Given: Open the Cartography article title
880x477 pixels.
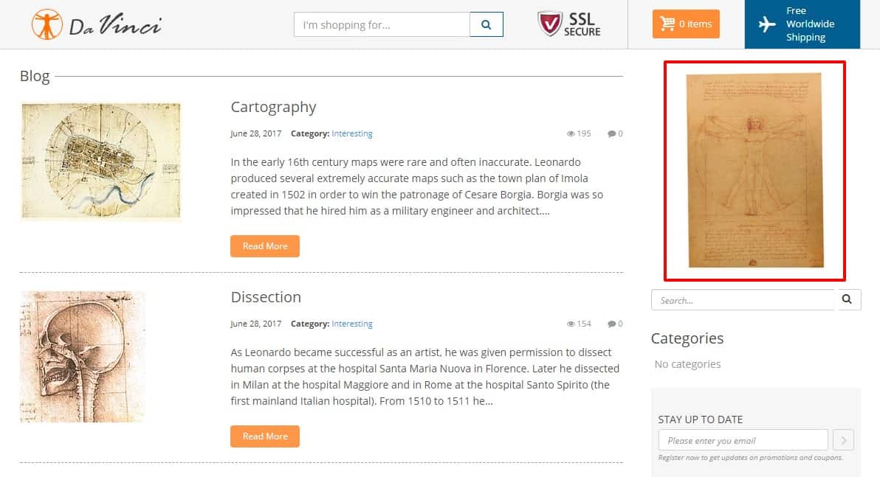Looking at the screenshot, I should (x=273, y=107).
